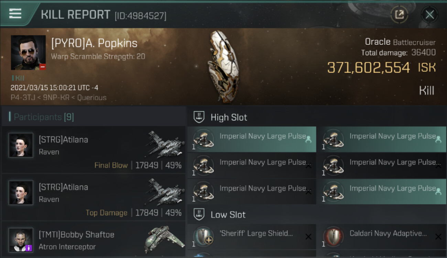This screenshot has width=447, height=258.
Task: Click the 'Sheriff' Large Shield module icon
Action: [x=203, y=237]
